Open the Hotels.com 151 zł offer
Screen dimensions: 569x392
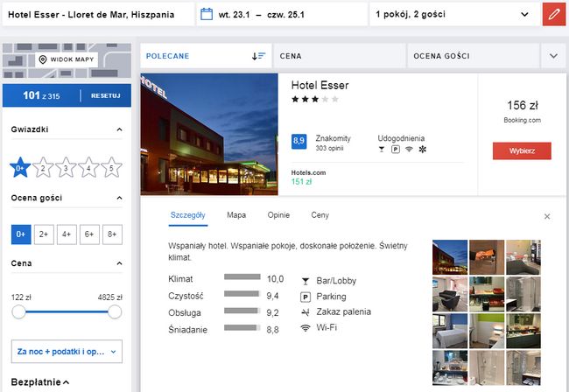point(308,178)
